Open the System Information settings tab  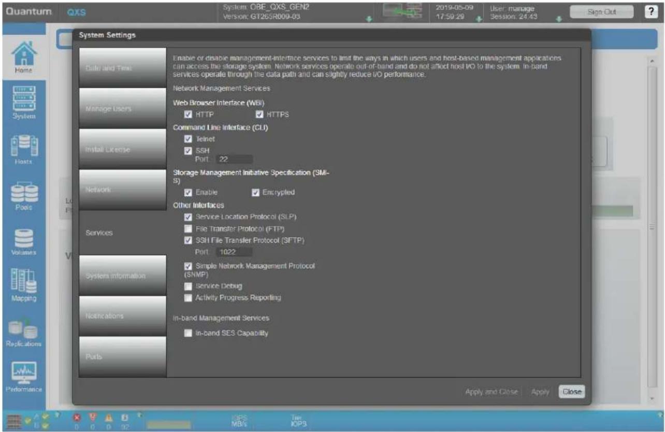[123, 276]
